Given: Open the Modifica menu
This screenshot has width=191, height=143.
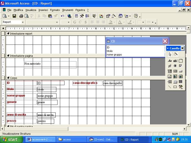Looking at the screenshot, I should 18,10.
